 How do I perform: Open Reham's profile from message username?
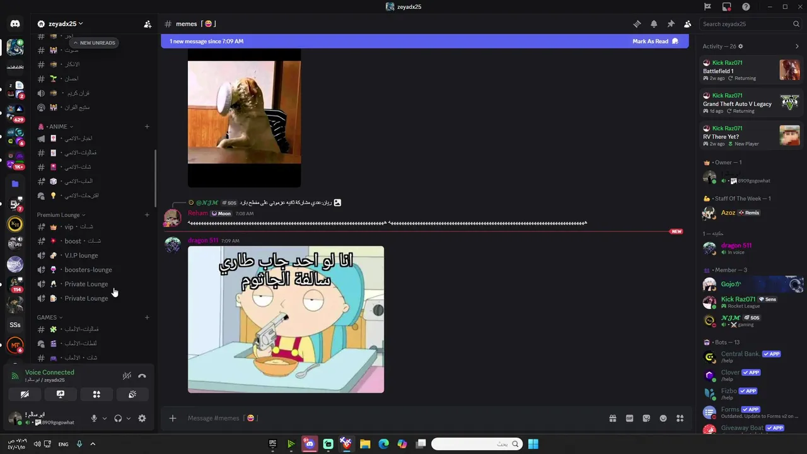coord(198,213)
